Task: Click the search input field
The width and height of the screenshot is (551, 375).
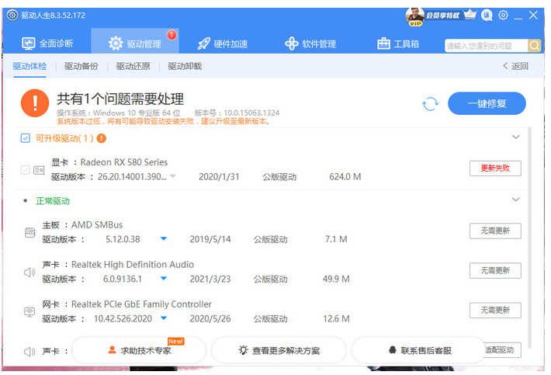Action: pyautogui.click(x=486, y=46)
